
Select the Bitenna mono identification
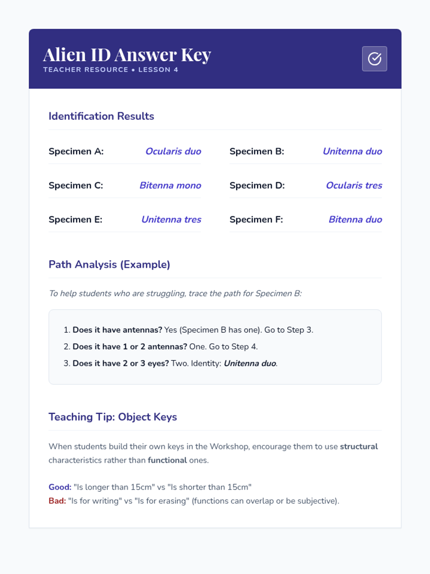(x=170, y=185)
